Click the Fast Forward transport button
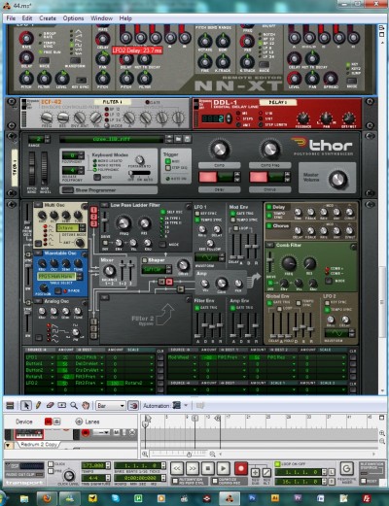This screenshot has width=389, height=506. (x=193, y=468)
